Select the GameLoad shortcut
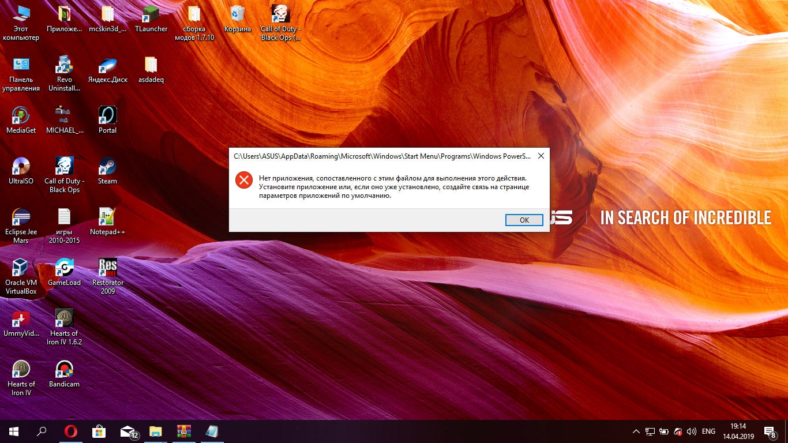Screen dimensions: 788x443 point(64,273)
